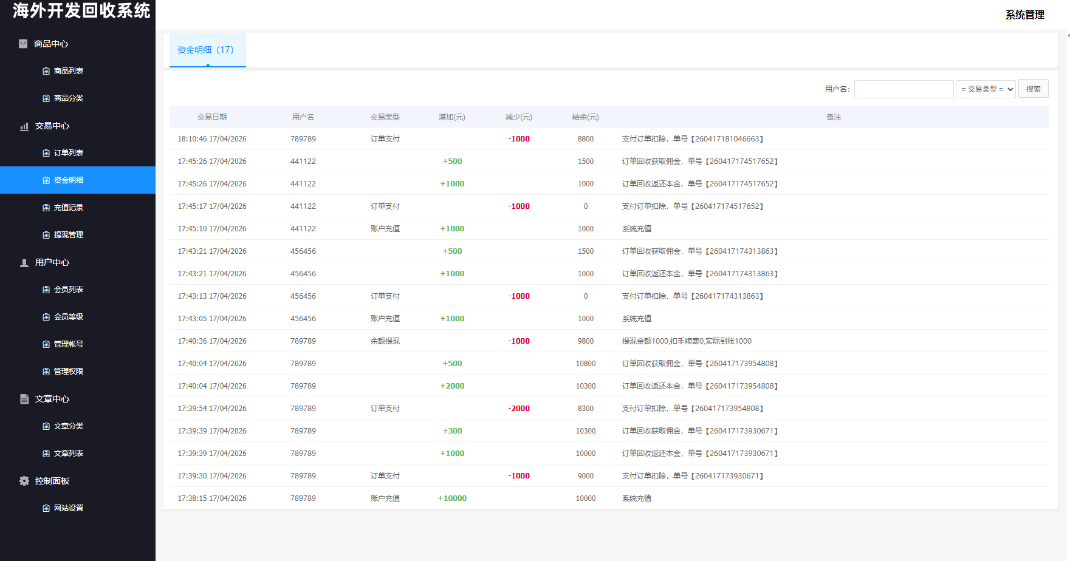Open the 交易类型 filter dropdown
Screen dimensions: 1070x561
pos(985,88)
